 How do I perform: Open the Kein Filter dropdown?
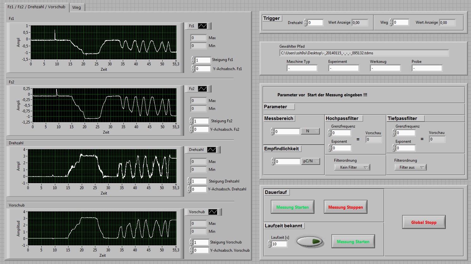[x=352, y=167]
